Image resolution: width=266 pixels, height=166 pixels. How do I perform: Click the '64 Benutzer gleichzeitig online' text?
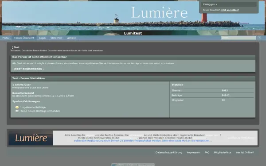(43, 96)
